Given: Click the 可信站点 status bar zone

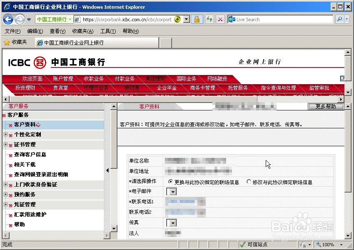Looking at the screenshot, I should point(267,244).
